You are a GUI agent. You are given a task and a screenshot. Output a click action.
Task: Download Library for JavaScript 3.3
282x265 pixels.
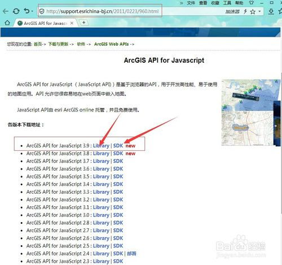pos(101,192)
